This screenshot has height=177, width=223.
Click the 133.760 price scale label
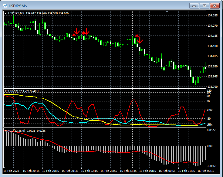click(x=212, y=87)
